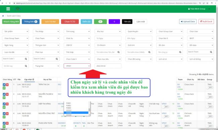Open Thảo Minh Group user menu
Viewport: 218px width, 130px height.
199,9
